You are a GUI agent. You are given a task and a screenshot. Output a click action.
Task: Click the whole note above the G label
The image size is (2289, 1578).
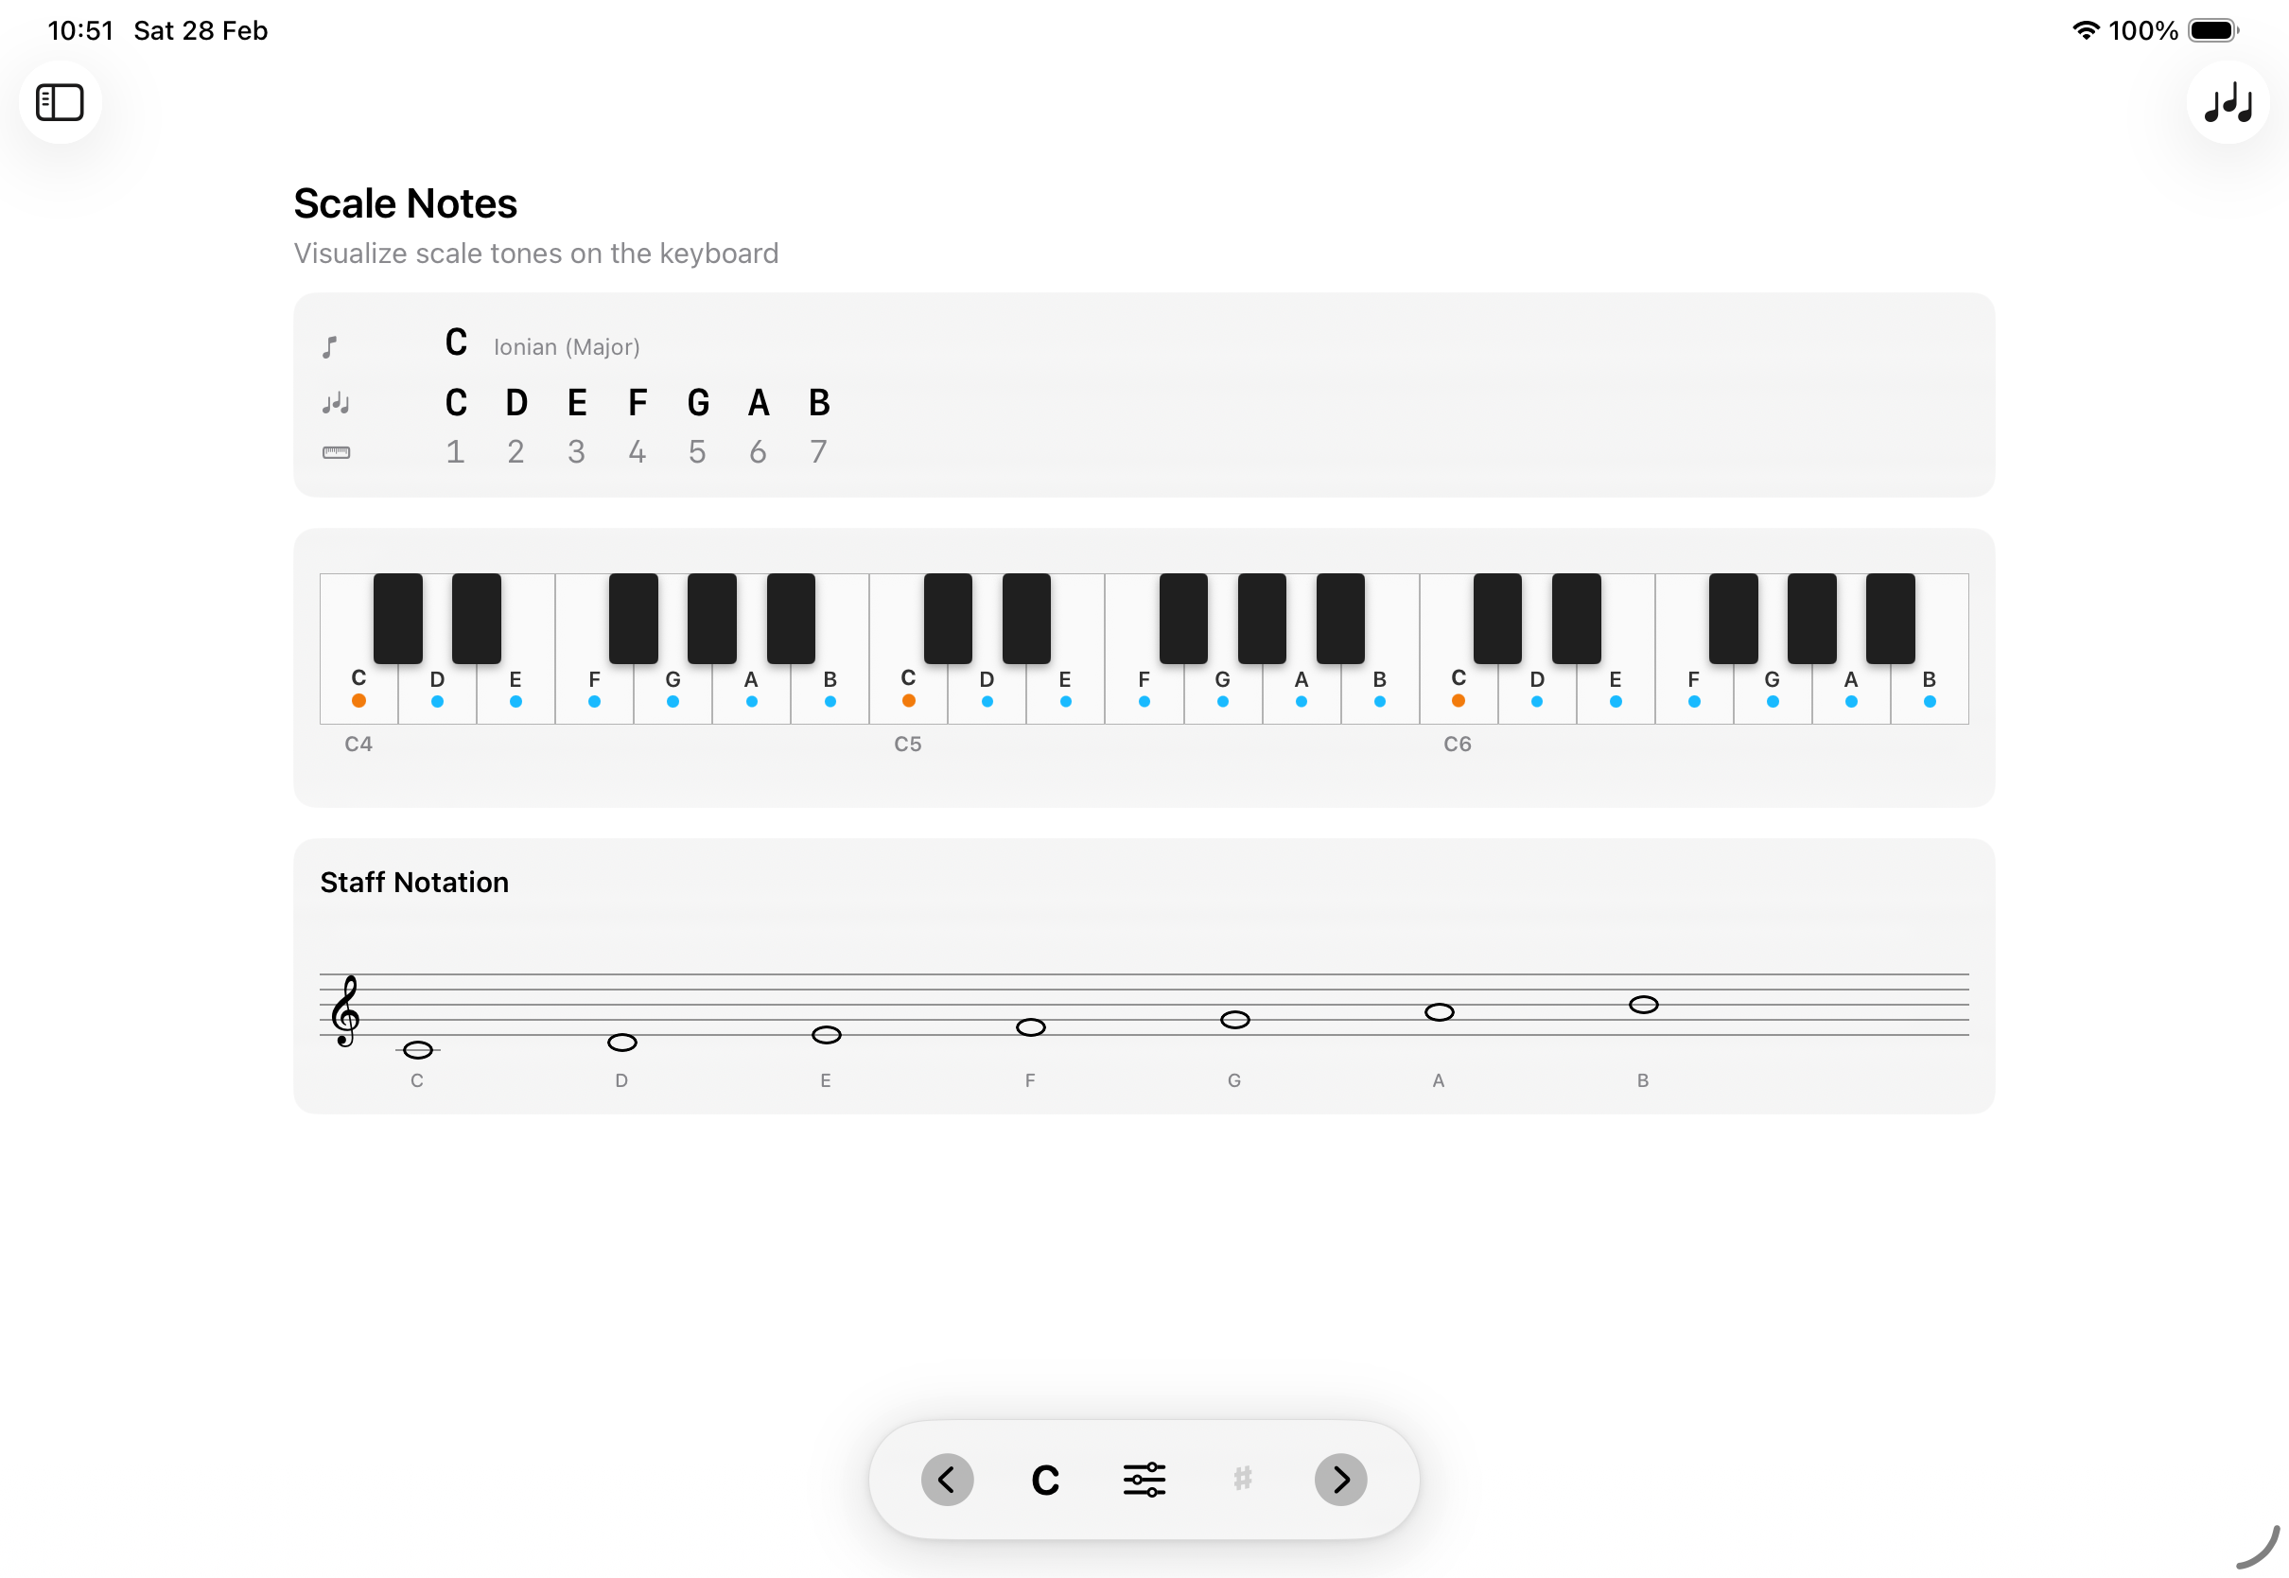1234,1020
